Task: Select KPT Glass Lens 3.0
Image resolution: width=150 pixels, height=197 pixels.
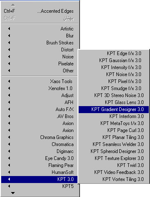Action: click(x=114, y=102)
